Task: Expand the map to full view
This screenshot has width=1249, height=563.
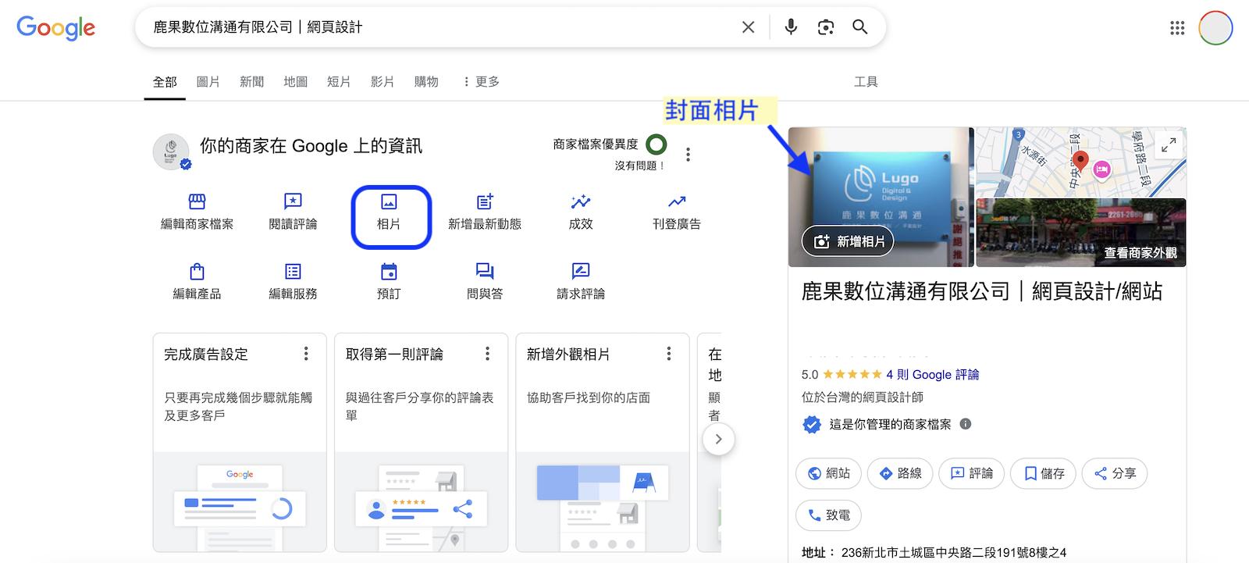Action: point(1169,144)
